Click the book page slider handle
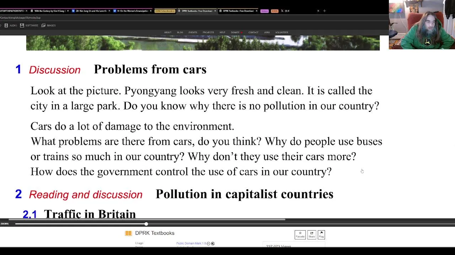The height and width of the screenshot is (255, 455). [146, 224]
